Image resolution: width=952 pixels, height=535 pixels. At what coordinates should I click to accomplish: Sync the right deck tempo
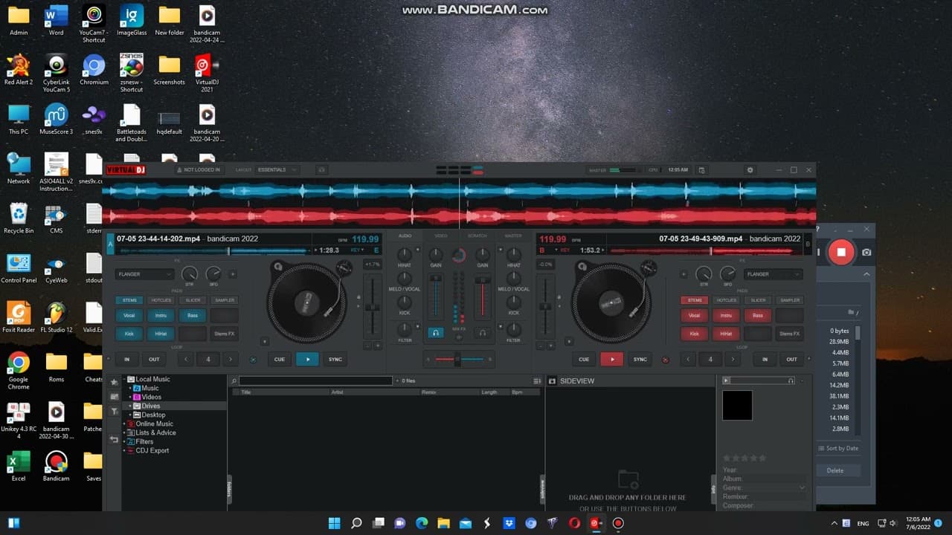point(640,360)
